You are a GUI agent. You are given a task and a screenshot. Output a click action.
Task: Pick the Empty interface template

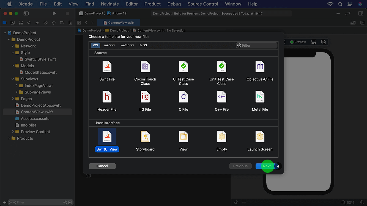pyautogui.click(x=222, y=141)
